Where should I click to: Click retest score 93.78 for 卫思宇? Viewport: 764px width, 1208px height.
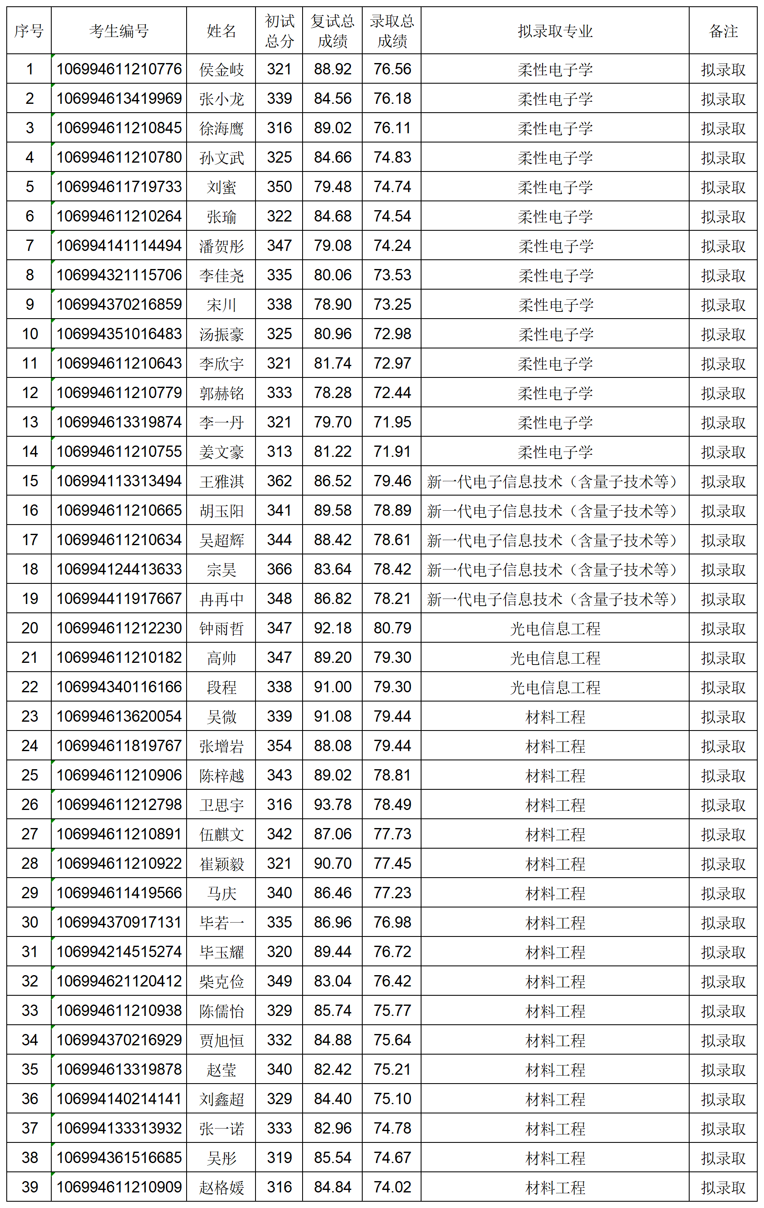(332, 804)
